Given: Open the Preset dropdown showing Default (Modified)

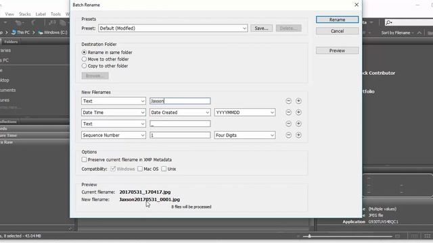Looking at the screenshot, I should click(173, 28).
